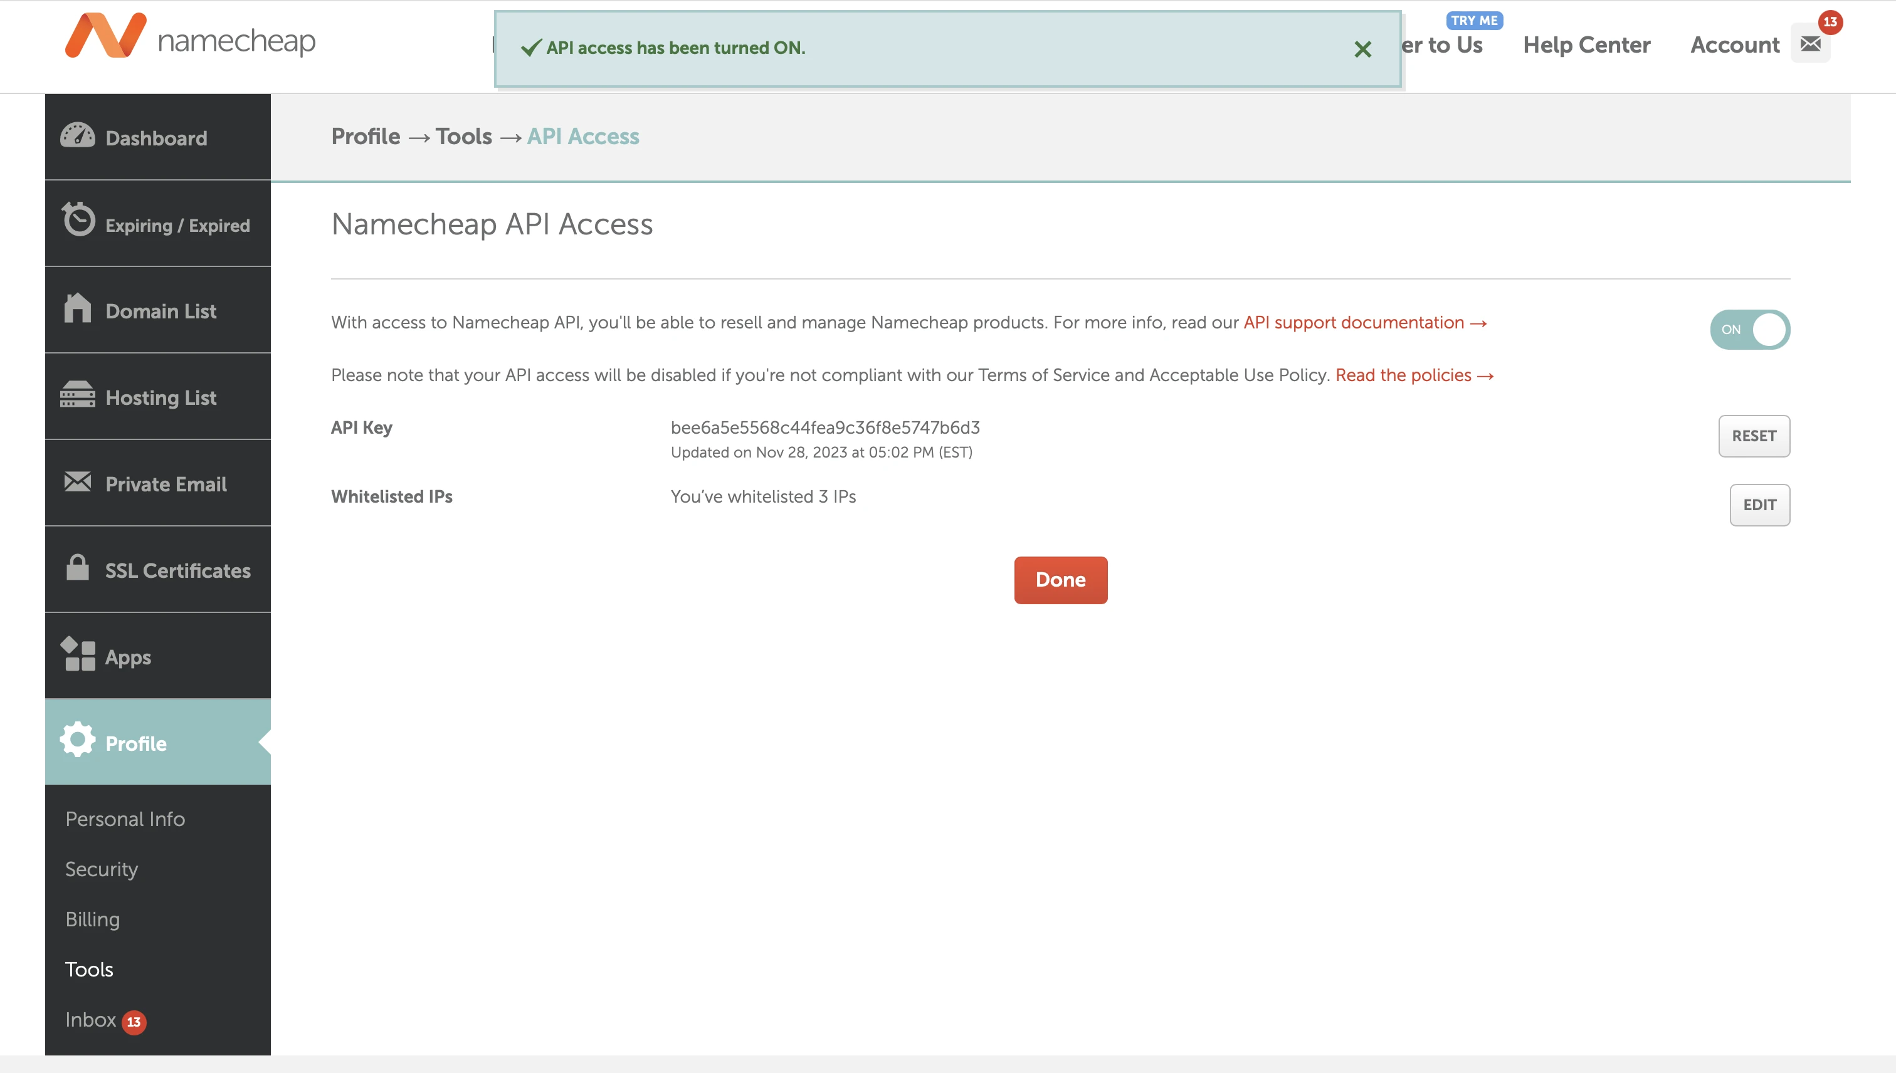Click Profile in the breadcrumb
The width and height of the screenshot is (1896, 1073).
click(366, 137)
